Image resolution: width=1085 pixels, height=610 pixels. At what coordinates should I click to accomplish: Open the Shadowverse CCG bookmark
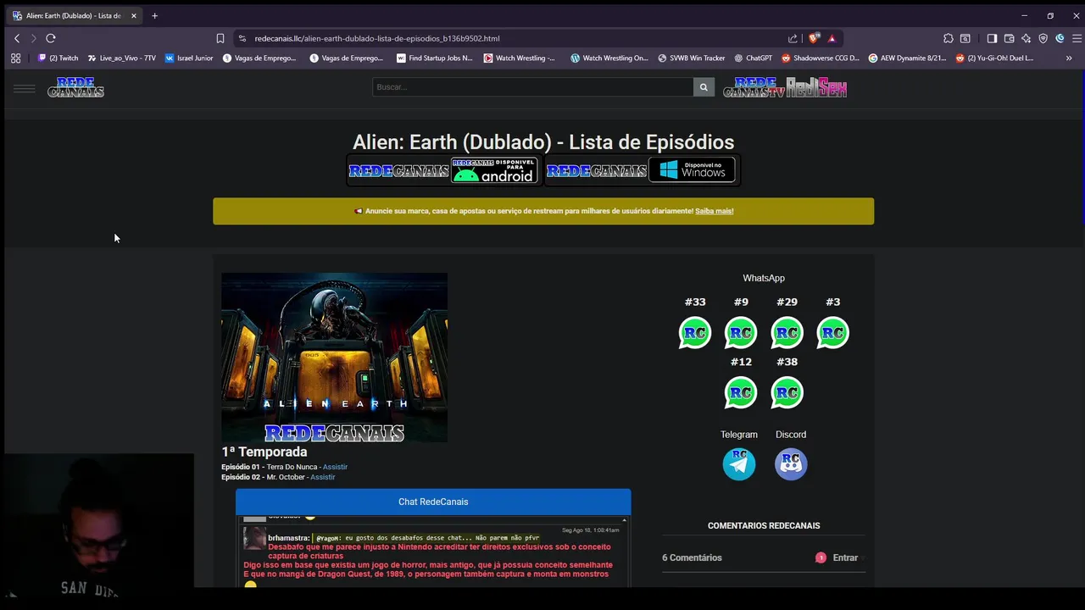pos(821,58)
